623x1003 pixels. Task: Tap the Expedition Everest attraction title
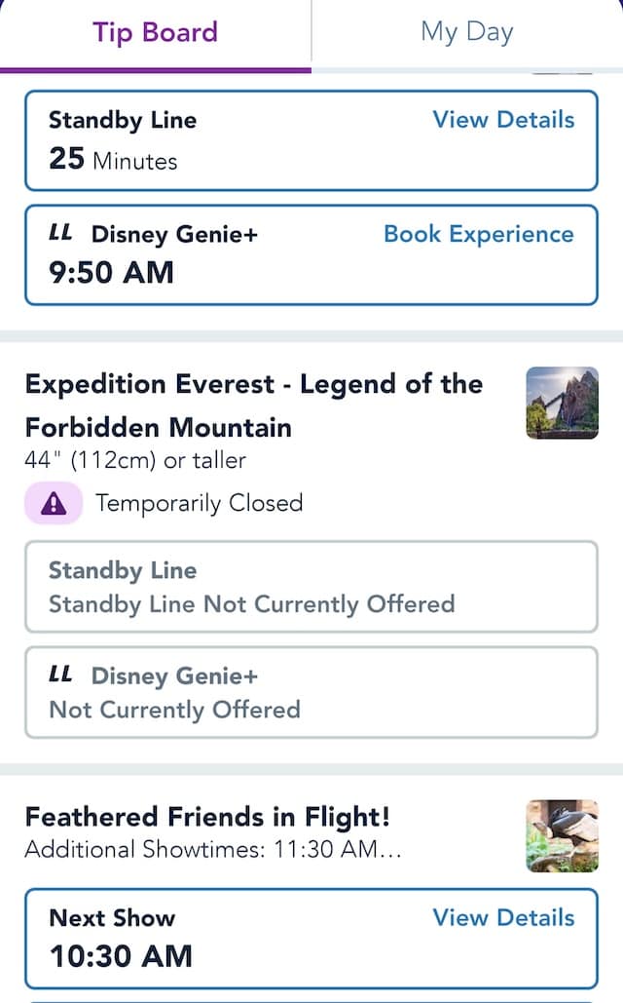click(x=254, y=405)
